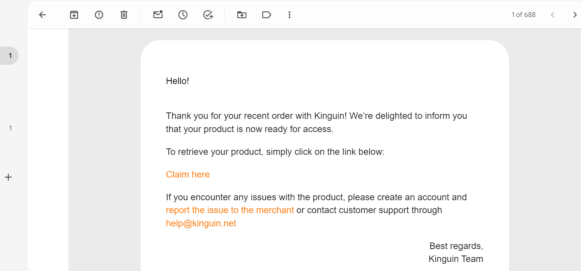This screenshot has width=582, height=271.
Task: Click the second sidebar item showing 1
Action: pyautogui.click(x=11, y=128)
